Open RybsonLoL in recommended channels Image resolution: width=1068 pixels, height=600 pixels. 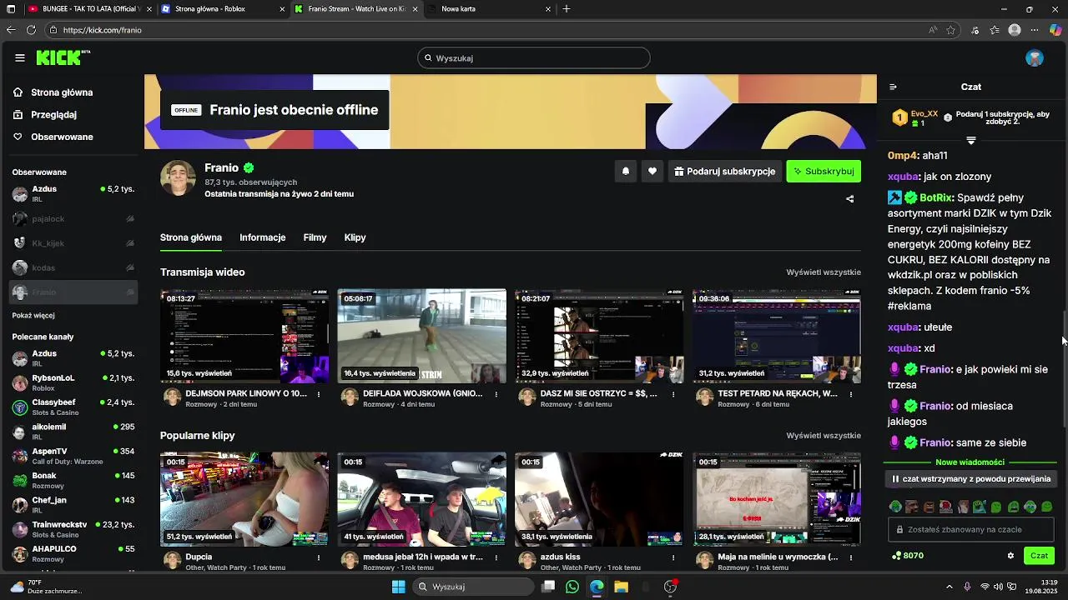tap(73, 382)
